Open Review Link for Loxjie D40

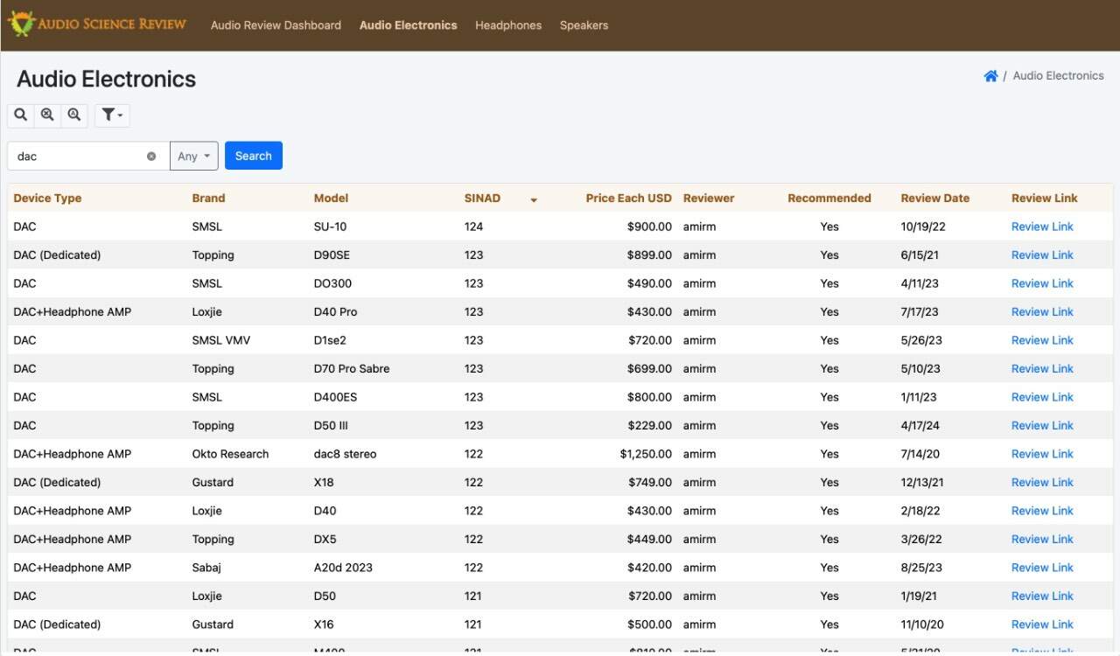click(x=1042, y=511)
